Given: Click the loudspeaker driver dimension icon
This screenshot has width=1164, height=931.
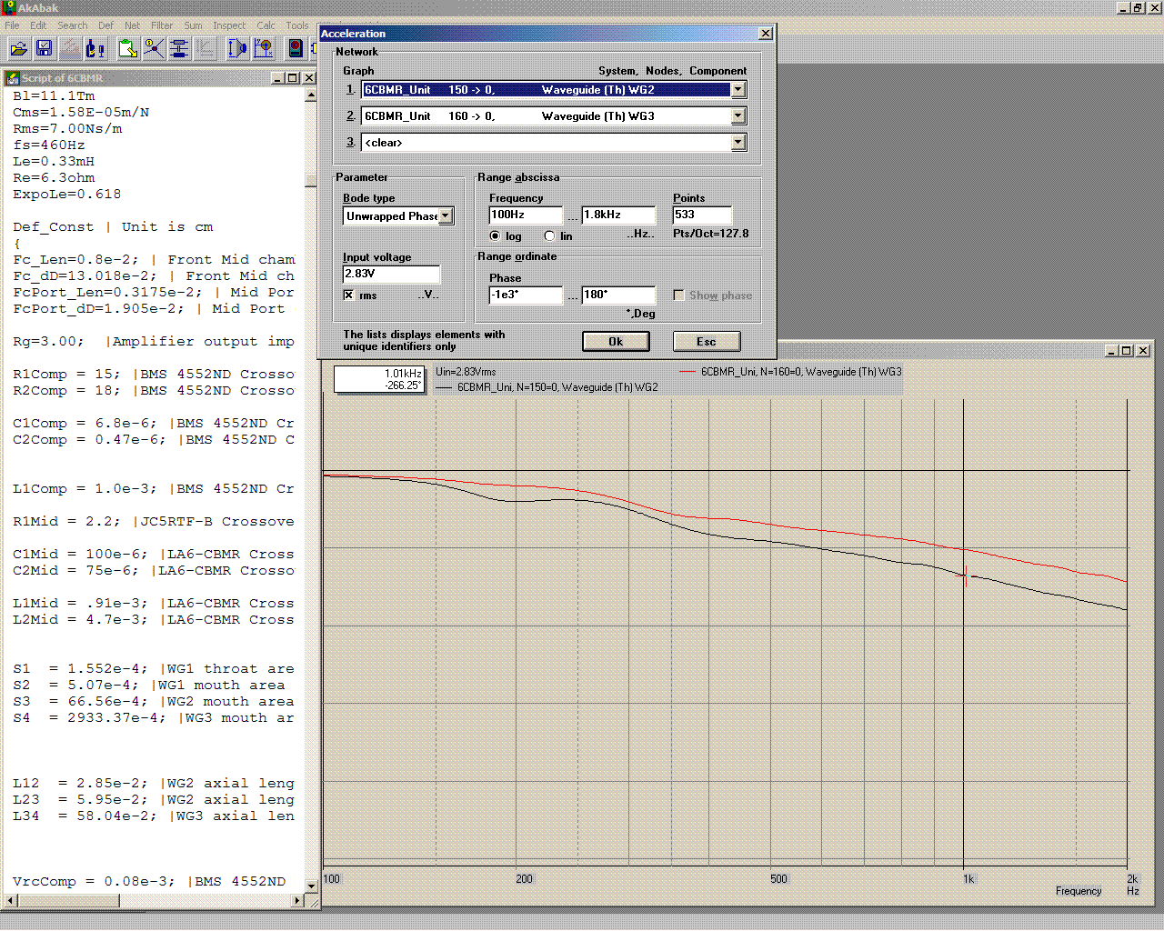Looking at the screenshot, I should (237, 48).
